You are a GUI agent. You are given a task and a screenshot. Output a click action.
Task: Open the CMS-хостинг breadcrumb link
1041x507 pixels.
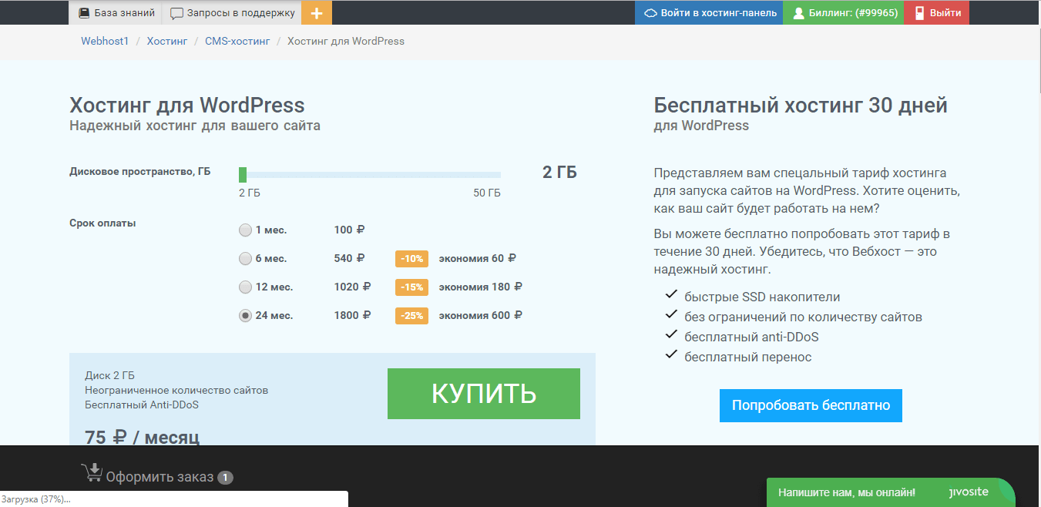coord(237,41)
